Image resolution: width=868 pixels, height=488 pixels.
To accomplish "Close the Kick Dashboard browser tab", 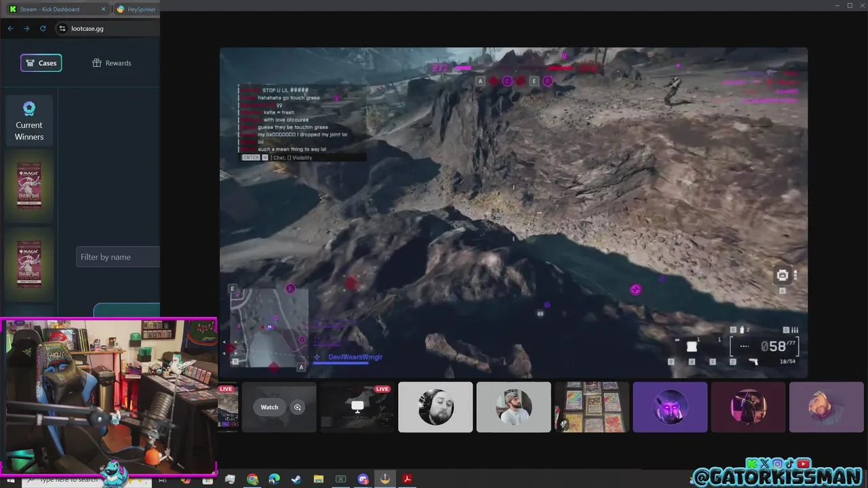I will tap(104, 9).
